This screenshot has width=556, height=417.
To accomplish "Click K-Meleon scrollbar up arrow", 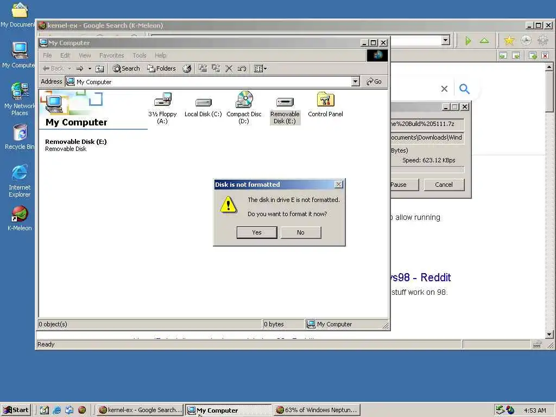I will [549, 67].
